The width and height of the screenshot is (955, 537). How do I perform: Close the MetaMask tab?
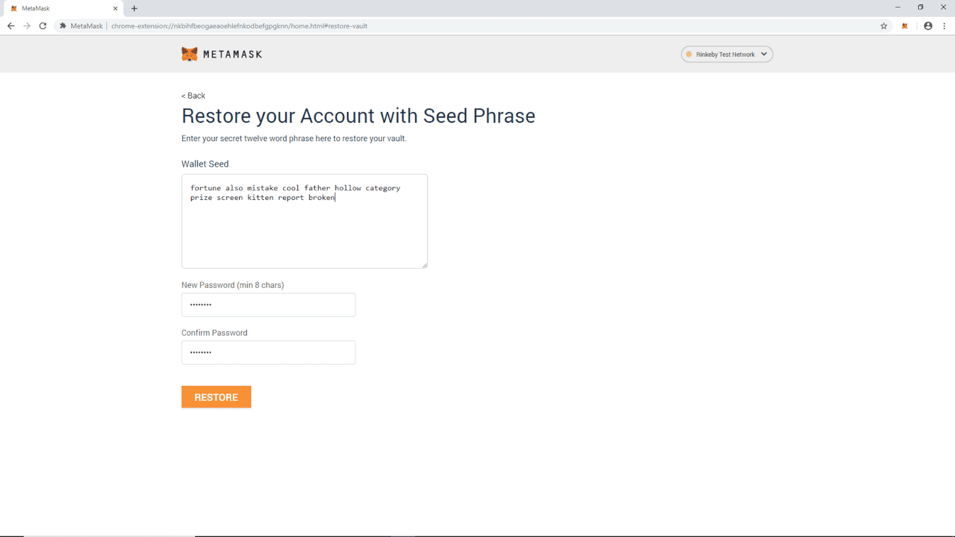(x=116, y=9)
